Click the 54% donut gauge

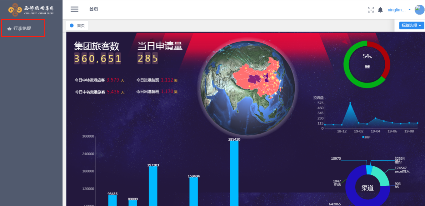(367, 64)
